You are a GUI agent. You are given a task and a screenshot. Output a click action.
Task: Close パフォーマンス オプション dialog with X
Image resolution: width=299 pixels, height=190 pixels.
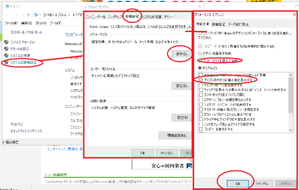pyautogui.click(x=295, y=15)
